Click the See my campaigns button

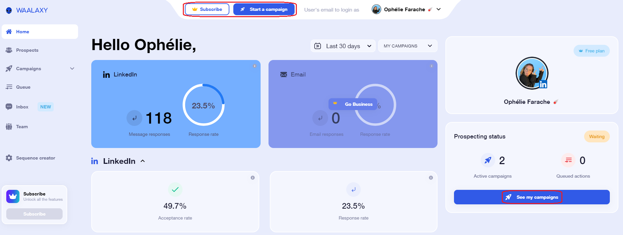(x=532, y=197)
